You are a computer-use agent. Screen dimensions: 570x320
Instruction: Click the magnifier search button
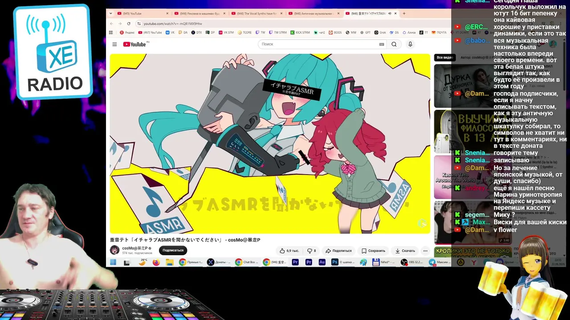(394, 44)
